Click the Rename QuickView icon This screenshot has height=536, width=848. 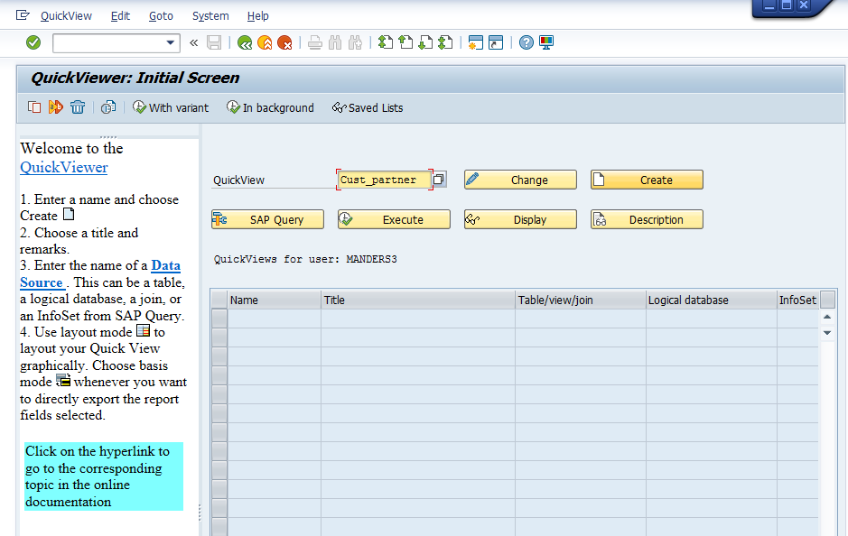click(x=56, y=107)
